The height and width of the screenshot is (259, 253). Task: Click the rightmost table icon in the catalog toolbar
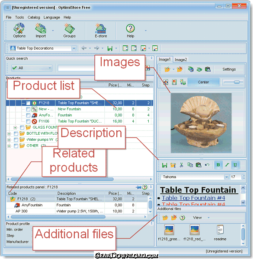155,48
